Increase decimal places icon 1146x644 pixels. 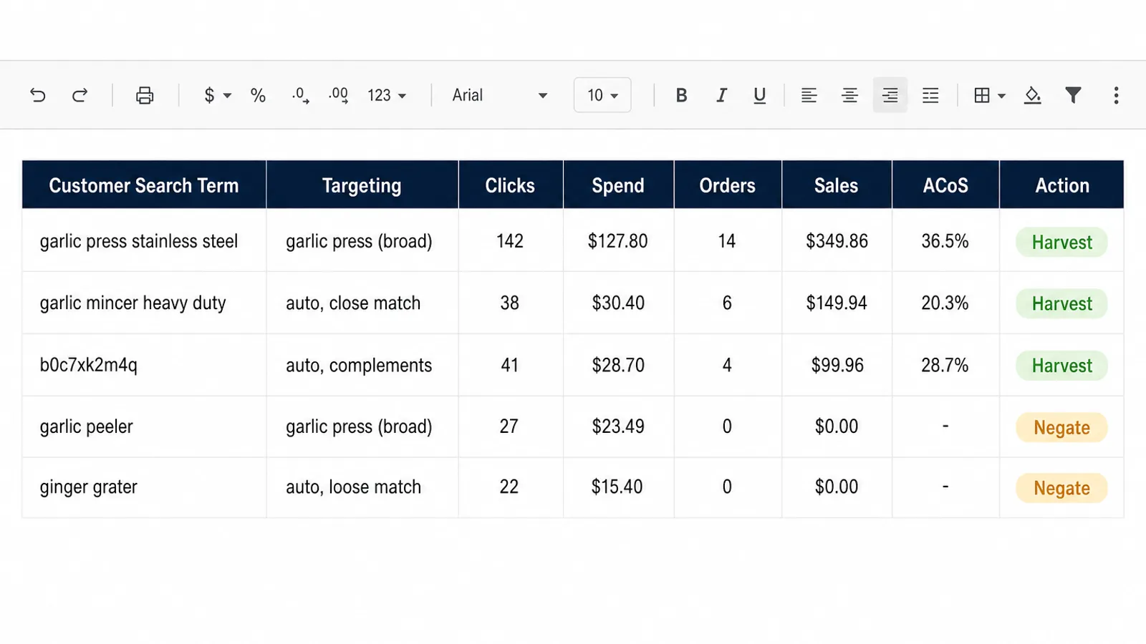(339, 95)
